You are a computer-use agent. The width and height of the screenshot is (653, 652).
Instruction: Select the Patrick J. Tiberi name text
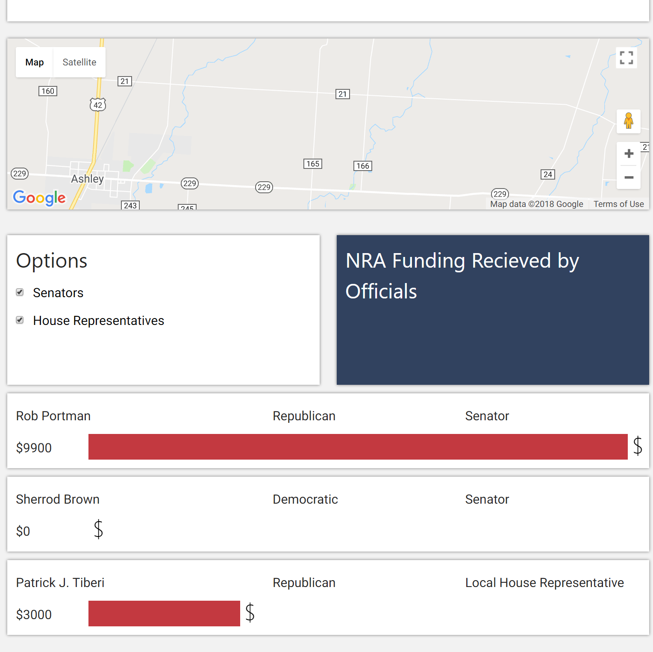(x=60, y=583)
